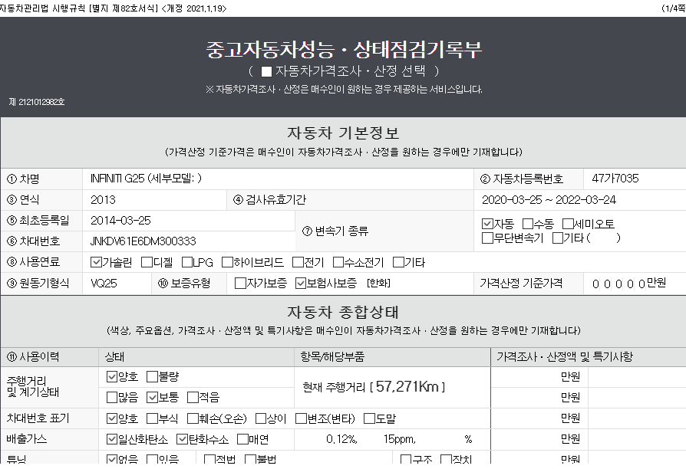Check the 불량 gauge status checkbox

tap(152, 377)
